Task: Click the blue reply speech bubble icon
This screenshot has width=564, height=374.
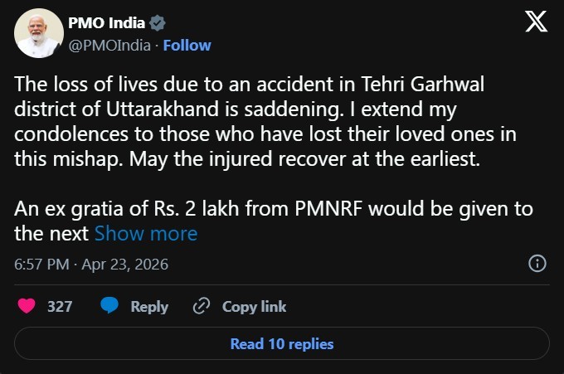Action: coord(109,306)
